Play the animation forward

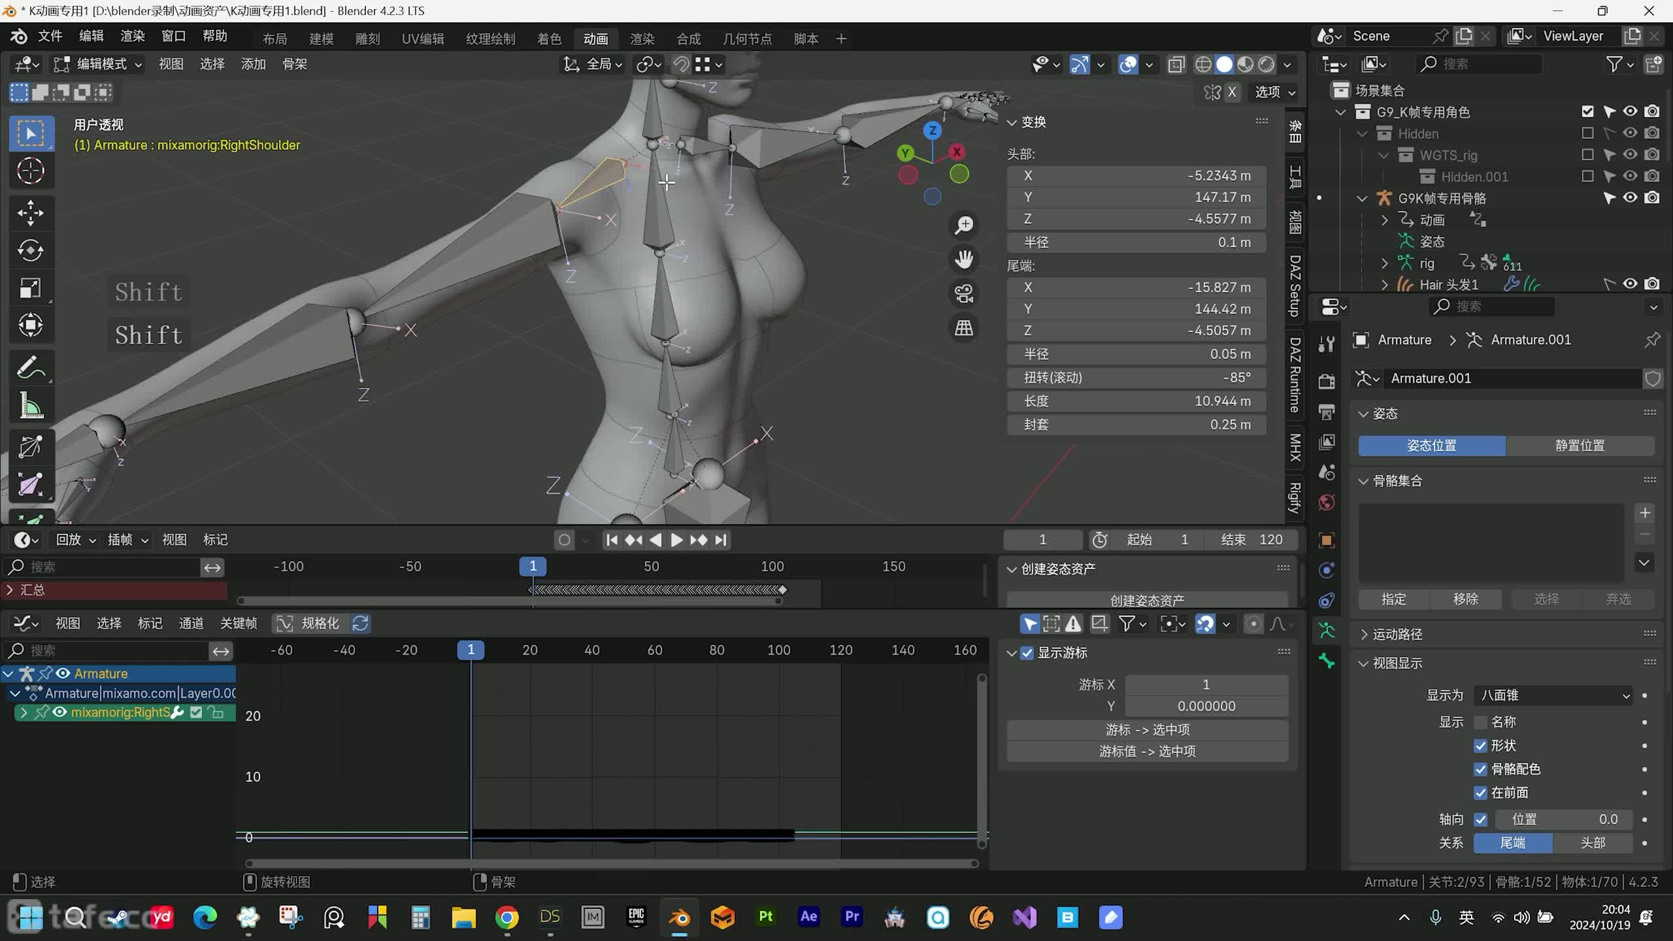pos(676,540)
